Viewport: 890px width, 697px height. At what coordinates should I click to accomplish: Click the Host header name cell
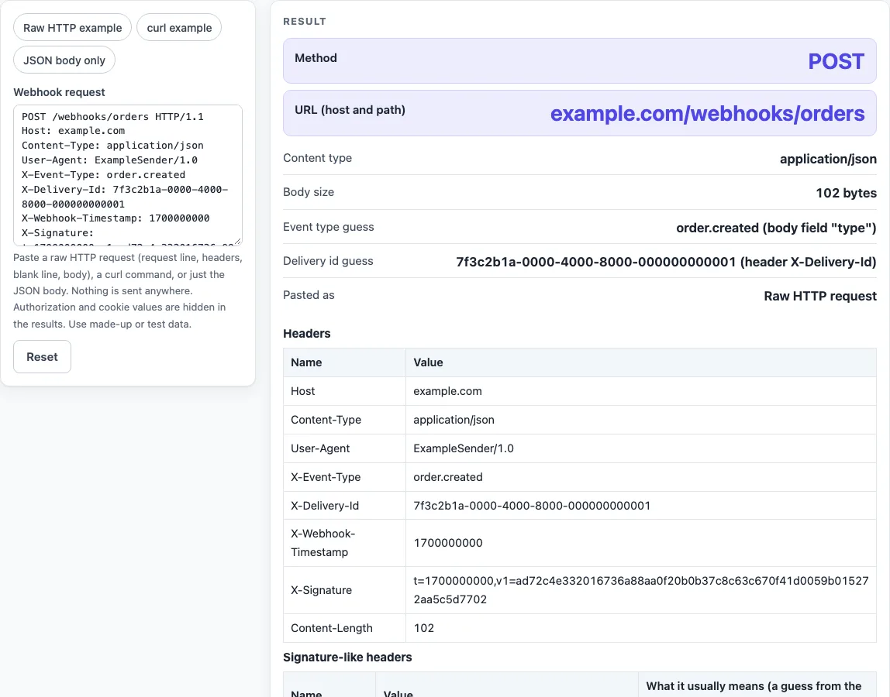(344, 391)
